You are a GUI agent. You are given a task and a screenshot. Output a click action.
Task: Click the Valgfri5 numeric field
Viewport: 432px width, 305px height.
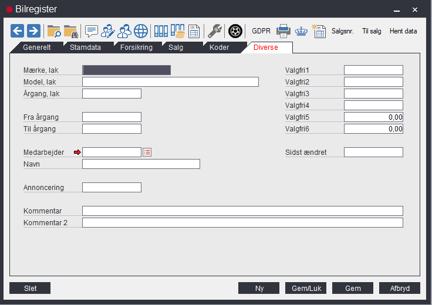pos(373,117)
